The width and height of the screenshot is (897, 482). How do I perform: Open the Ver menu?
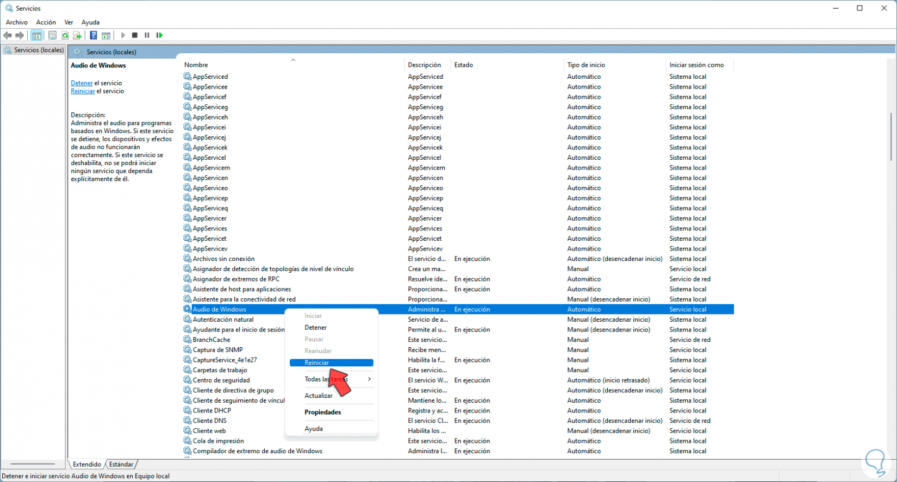[68, 22]
